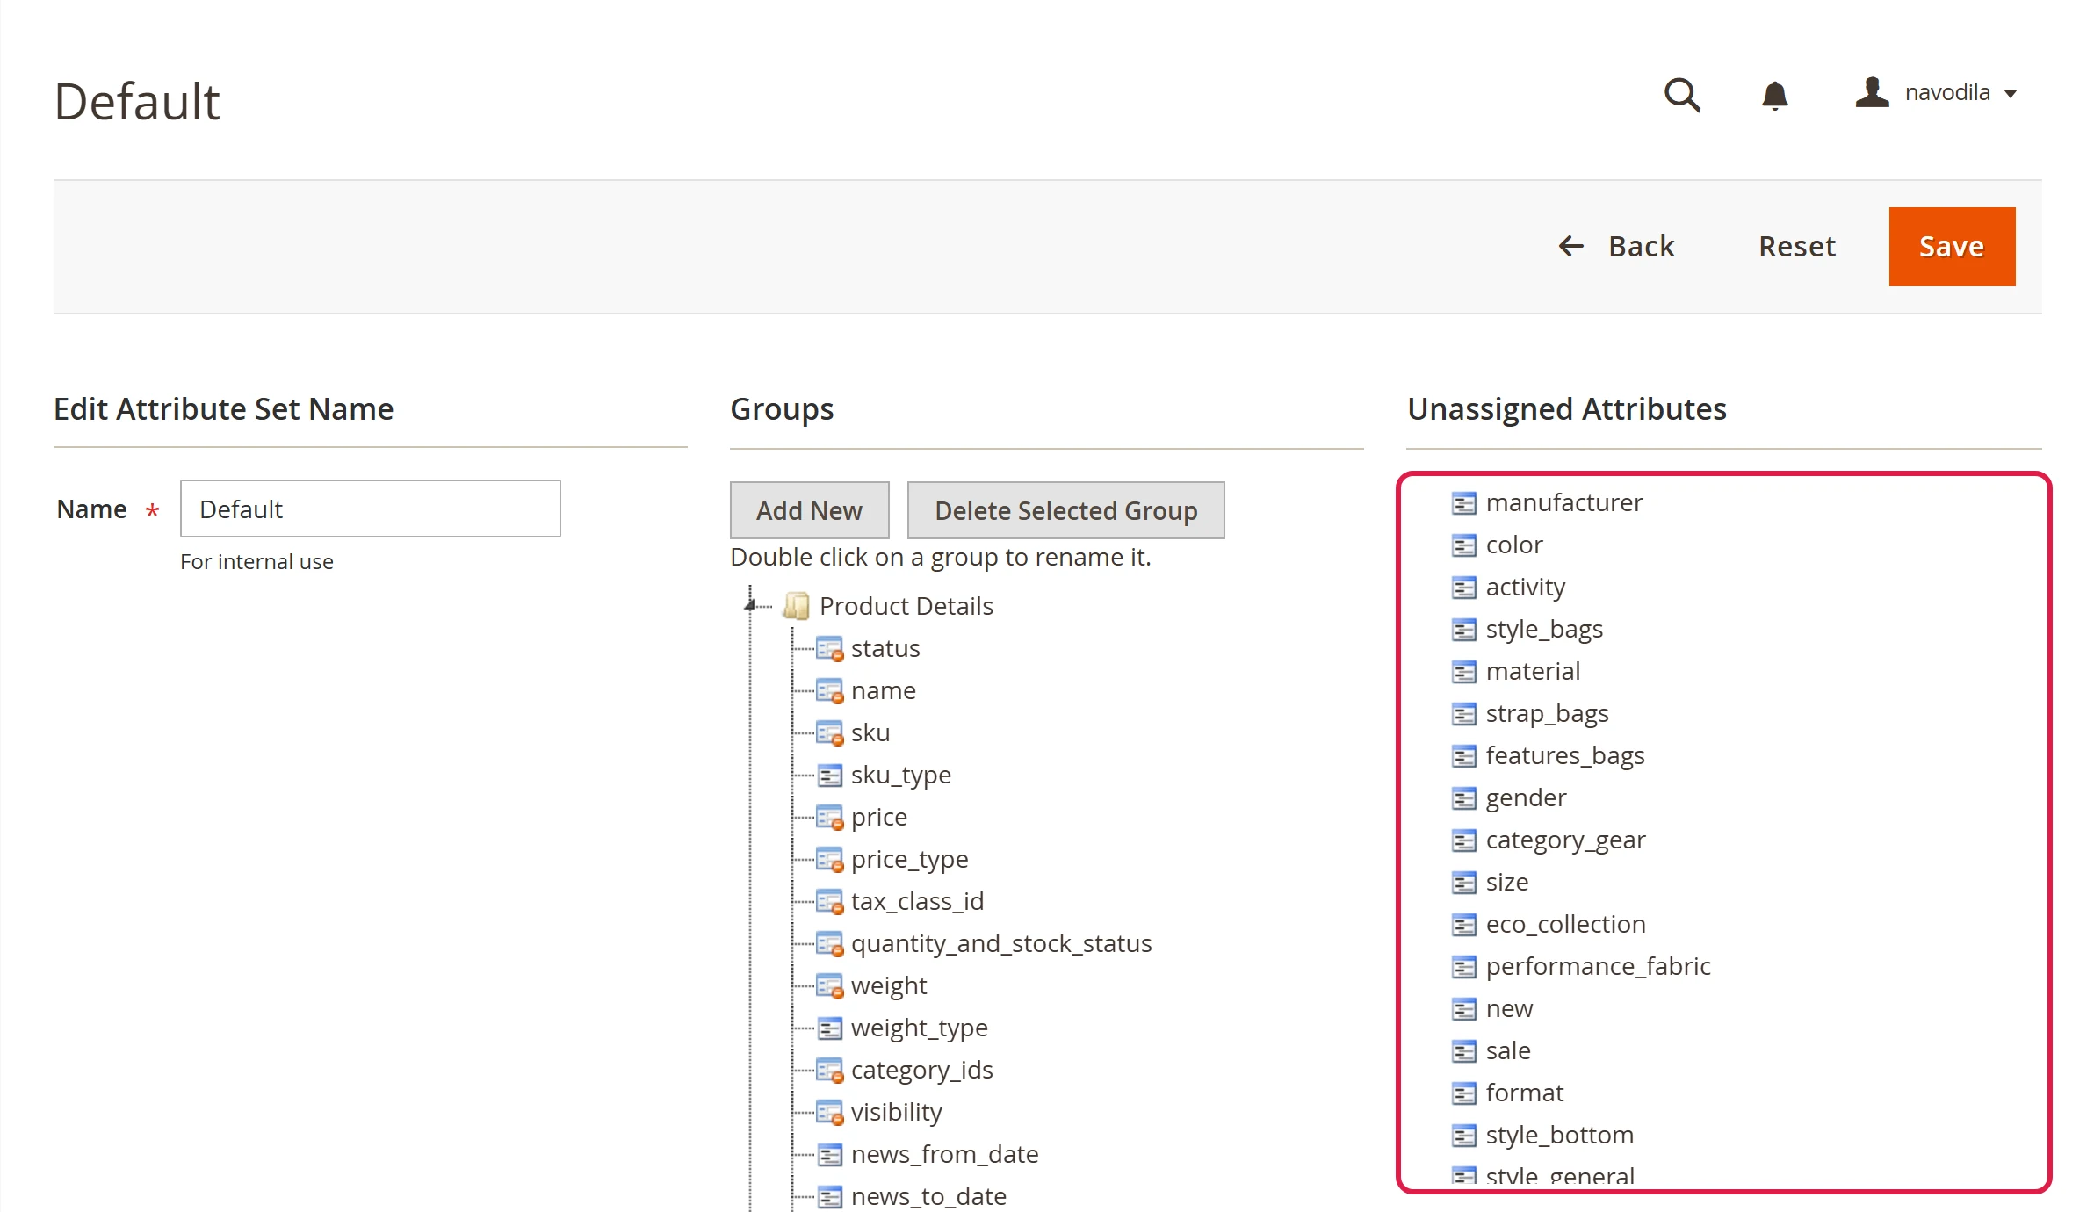Click the features_bags attribute icon
The image size is (2094, 1212).
click(1463, 756)
